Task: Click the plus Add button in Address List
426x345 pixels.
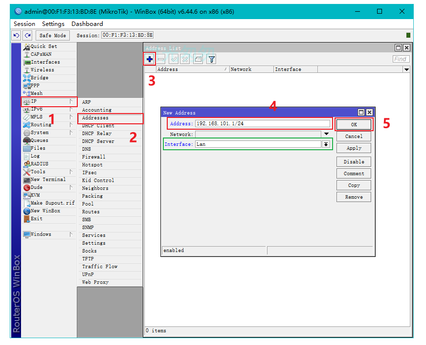Action: coord(150,59)
